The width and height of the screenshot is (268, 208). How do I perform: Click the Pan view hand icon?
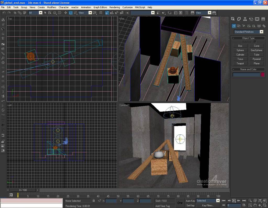click(255, 205)
